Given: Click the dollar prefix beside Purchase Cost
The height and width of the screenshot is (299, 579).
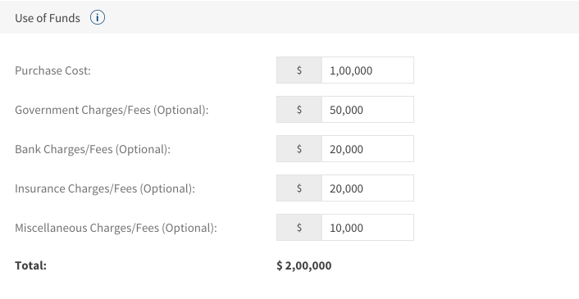Looking at the screenshot, I should [x=299, y=70].
